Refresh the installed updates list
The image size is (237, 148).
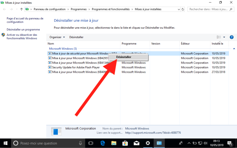click(183, 9)
